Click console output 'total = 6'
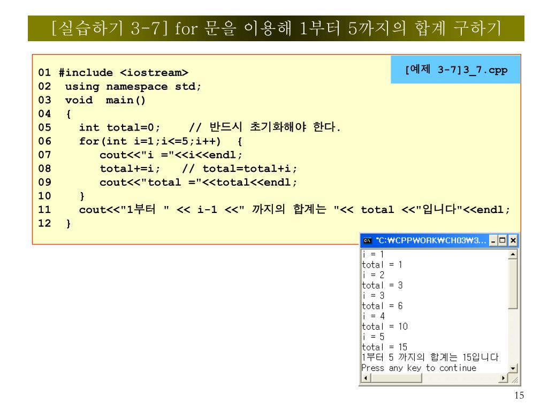 [382, 306]
